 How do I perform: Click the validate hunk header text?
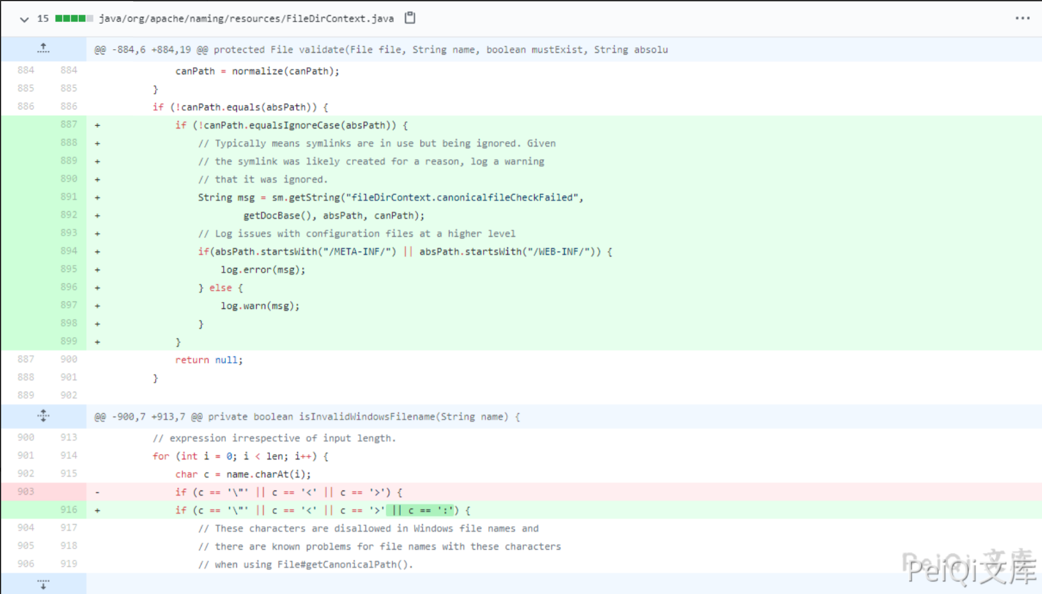tap(381, 50)
